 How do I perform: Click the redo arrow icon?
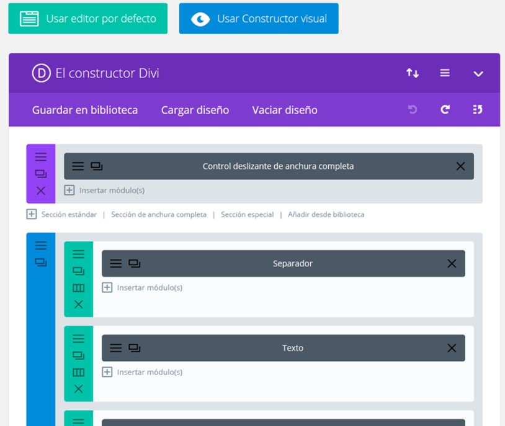click(445, 110)
